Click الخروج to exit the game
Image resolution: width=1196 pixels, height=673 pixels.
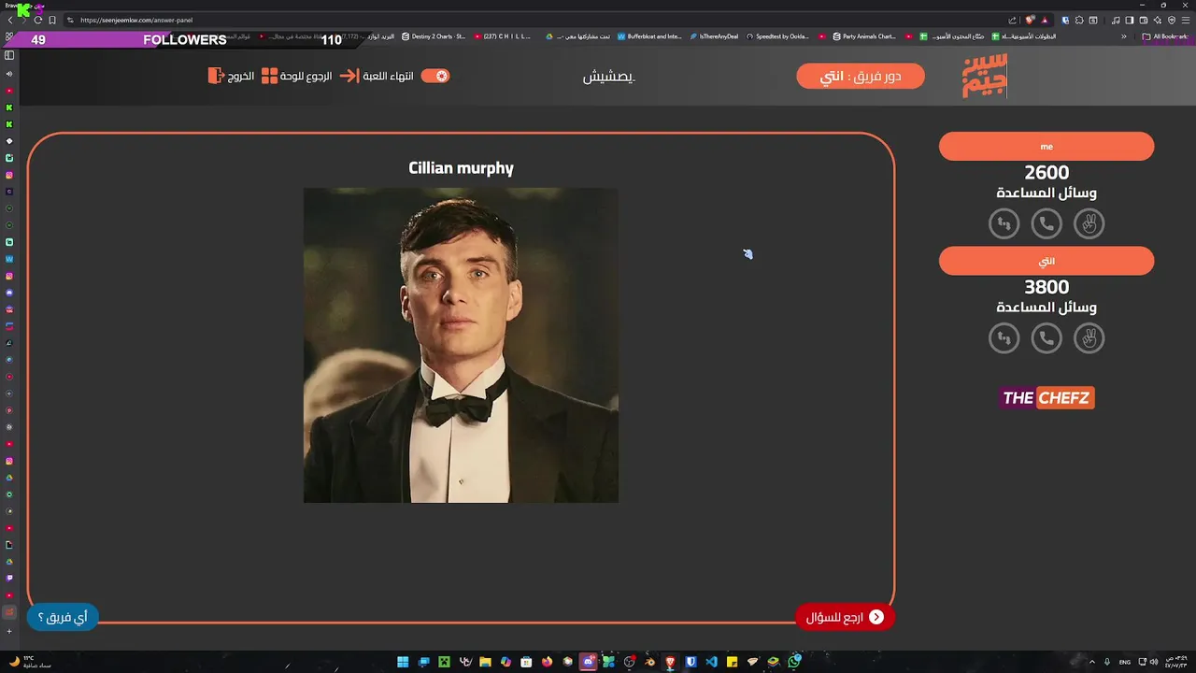(241, 76)
